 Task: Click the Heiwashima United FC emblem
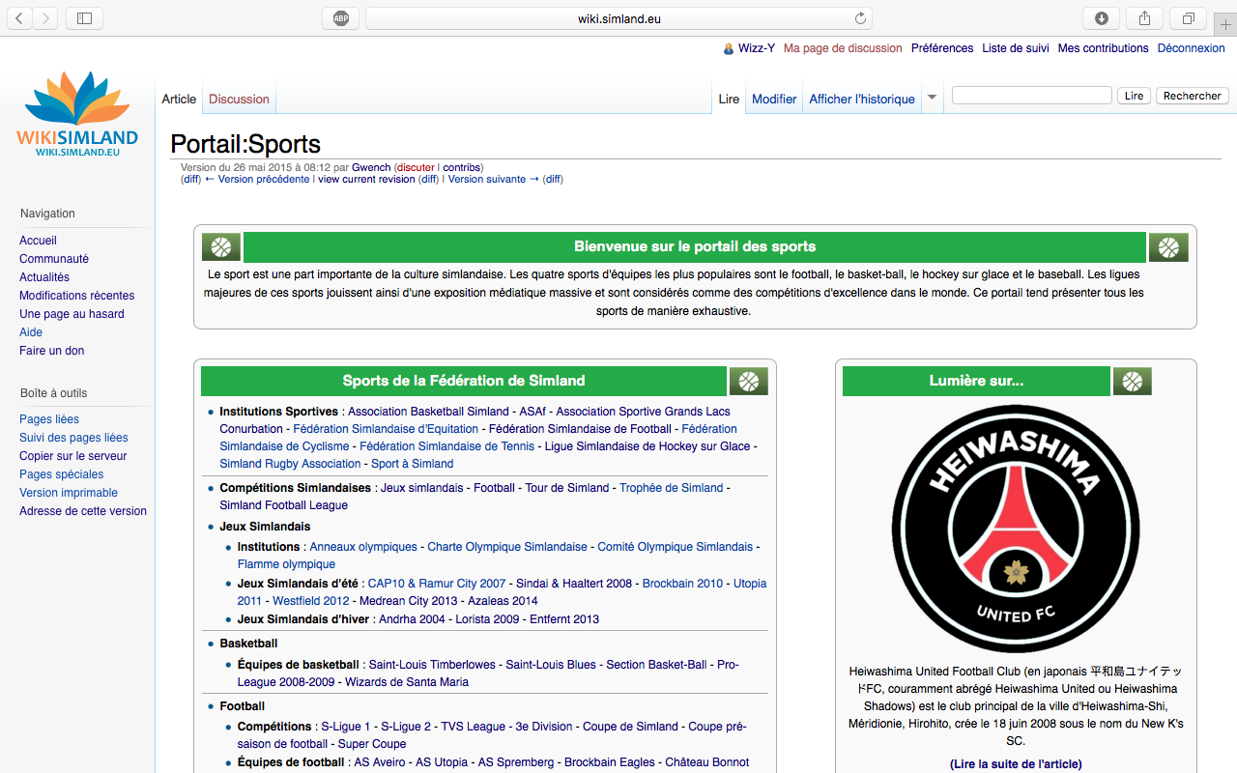(1016, 529)
